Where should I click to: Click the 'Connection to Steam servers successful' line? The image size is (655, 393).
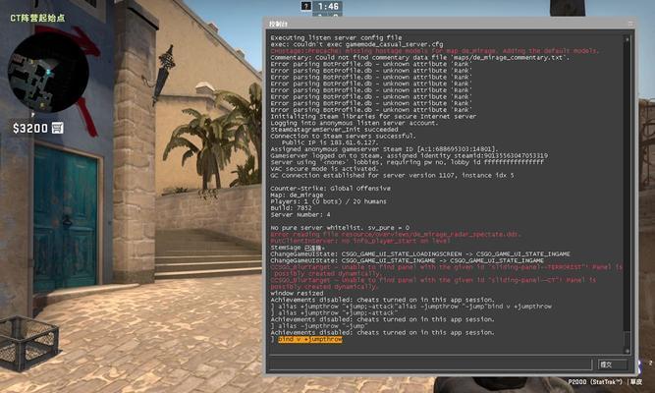point(343,136)
